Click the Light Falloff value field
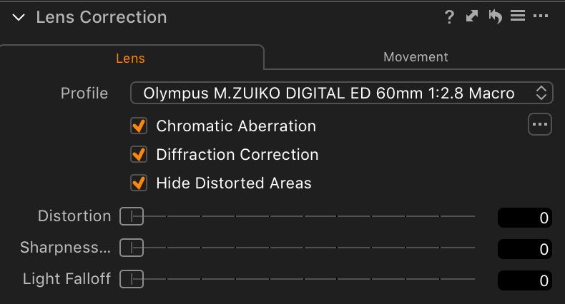 pyautogui.click(x=525, y=280)
